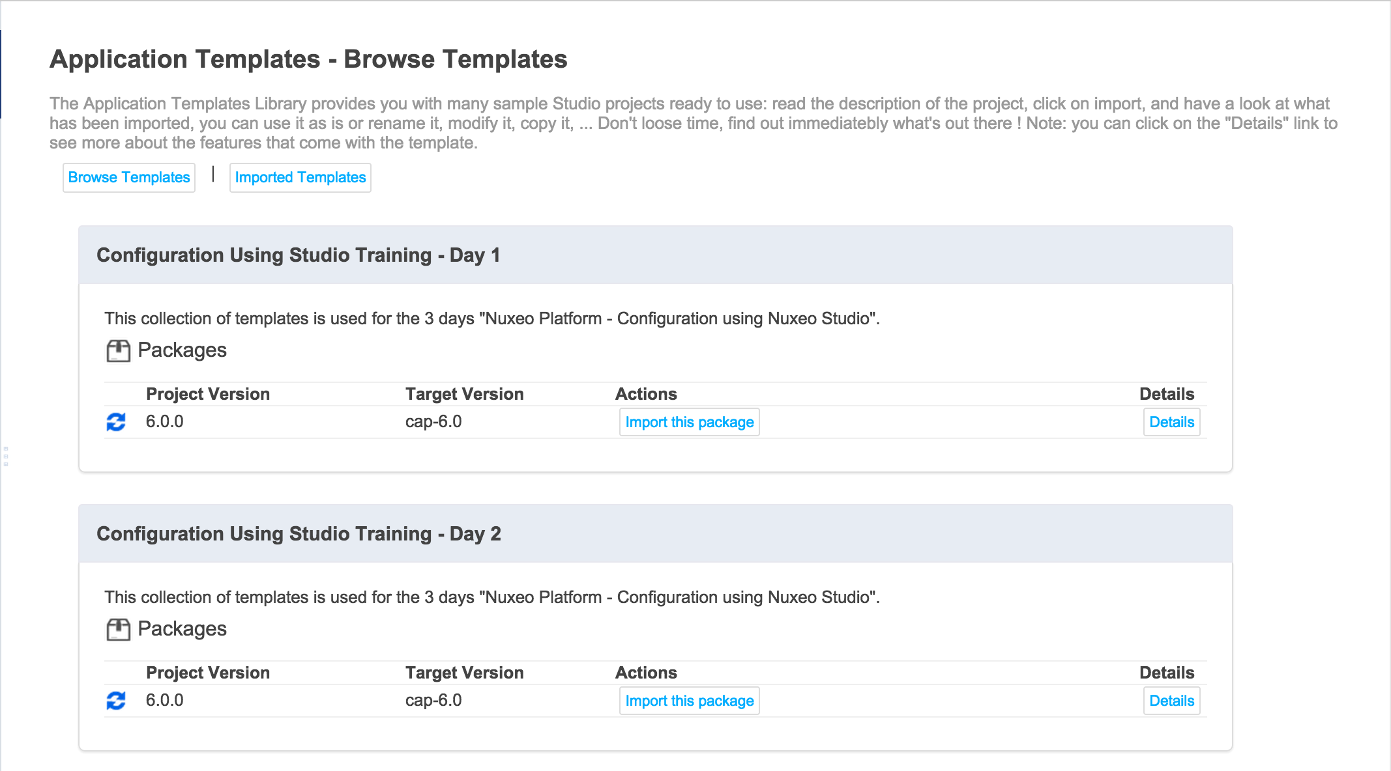Click the Application Templates - Browse Templates title

coord(308,59)
